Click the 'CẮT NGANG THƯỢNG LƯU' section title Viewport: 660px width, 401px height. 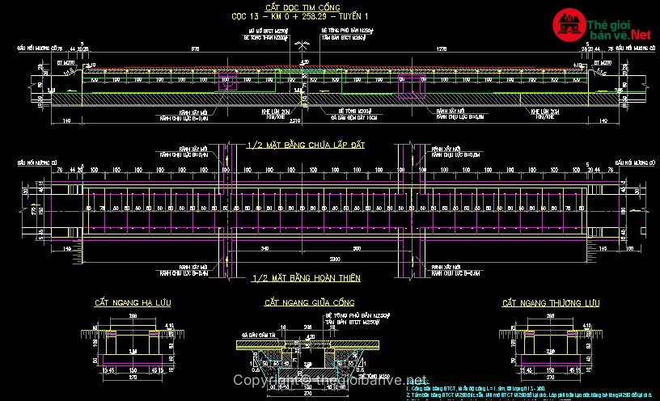tap(550, 302)
